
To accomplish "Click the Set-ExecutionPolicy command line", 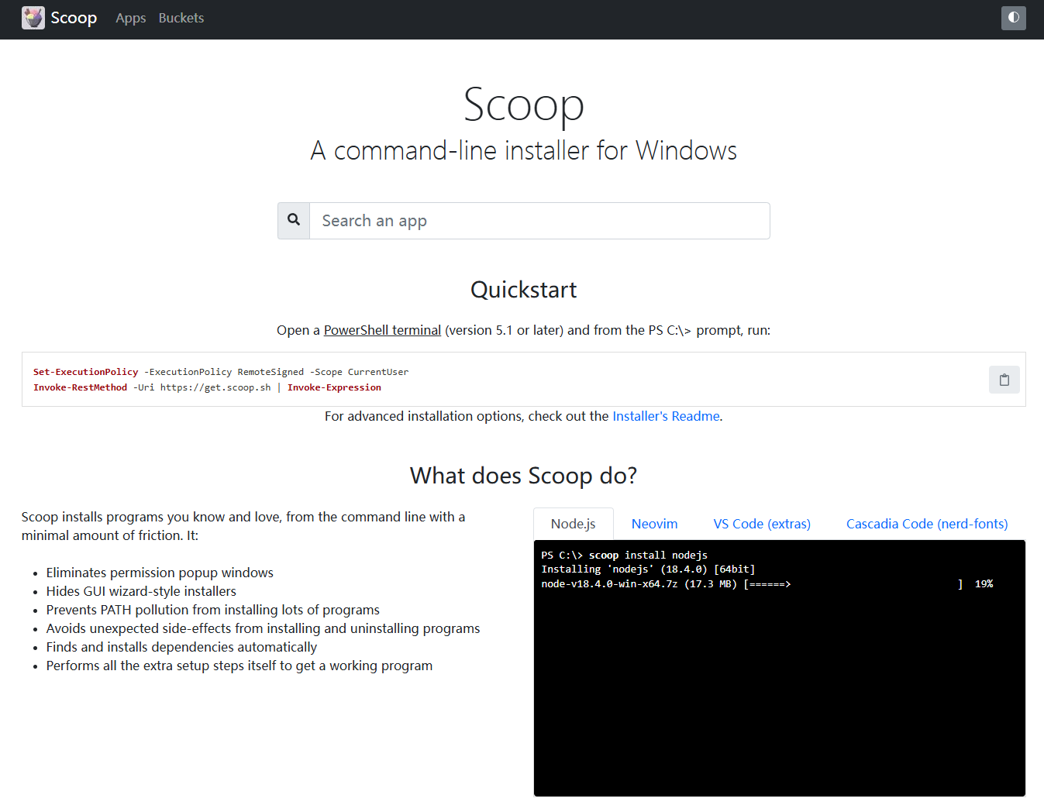I will click(221, 372).
